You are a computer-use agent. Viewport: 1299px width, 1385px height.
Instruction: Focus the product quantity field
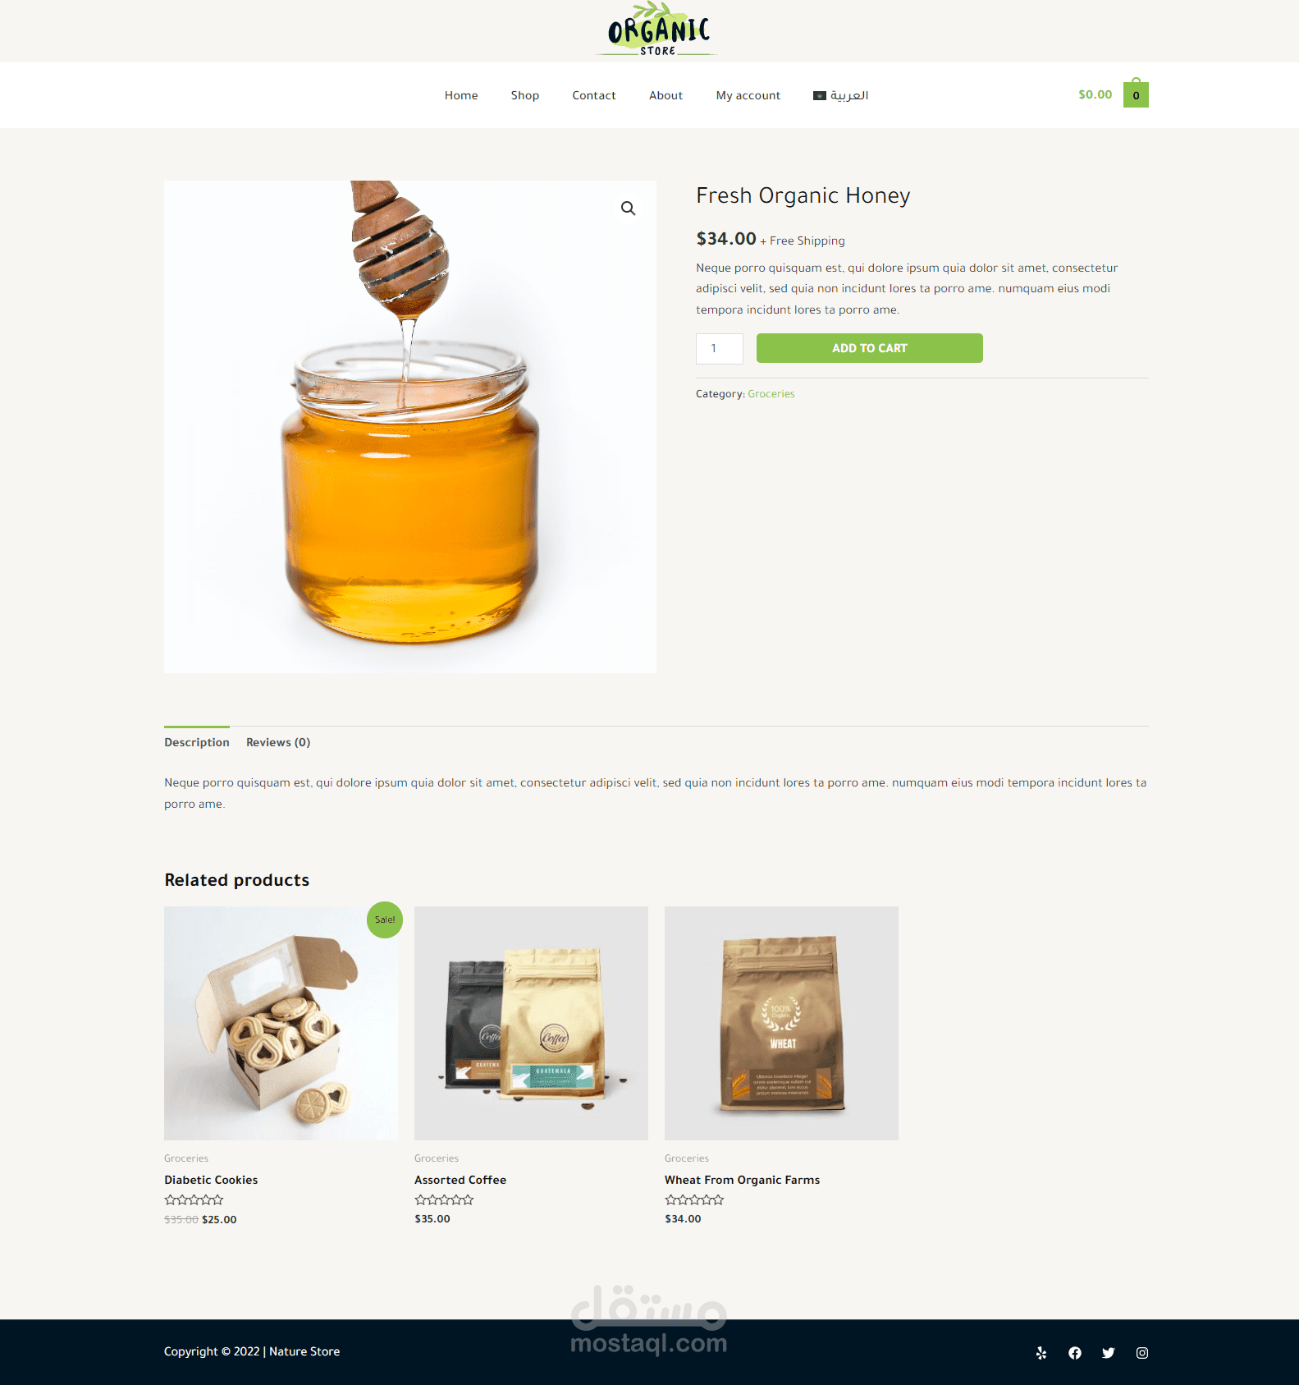(720, 348)
